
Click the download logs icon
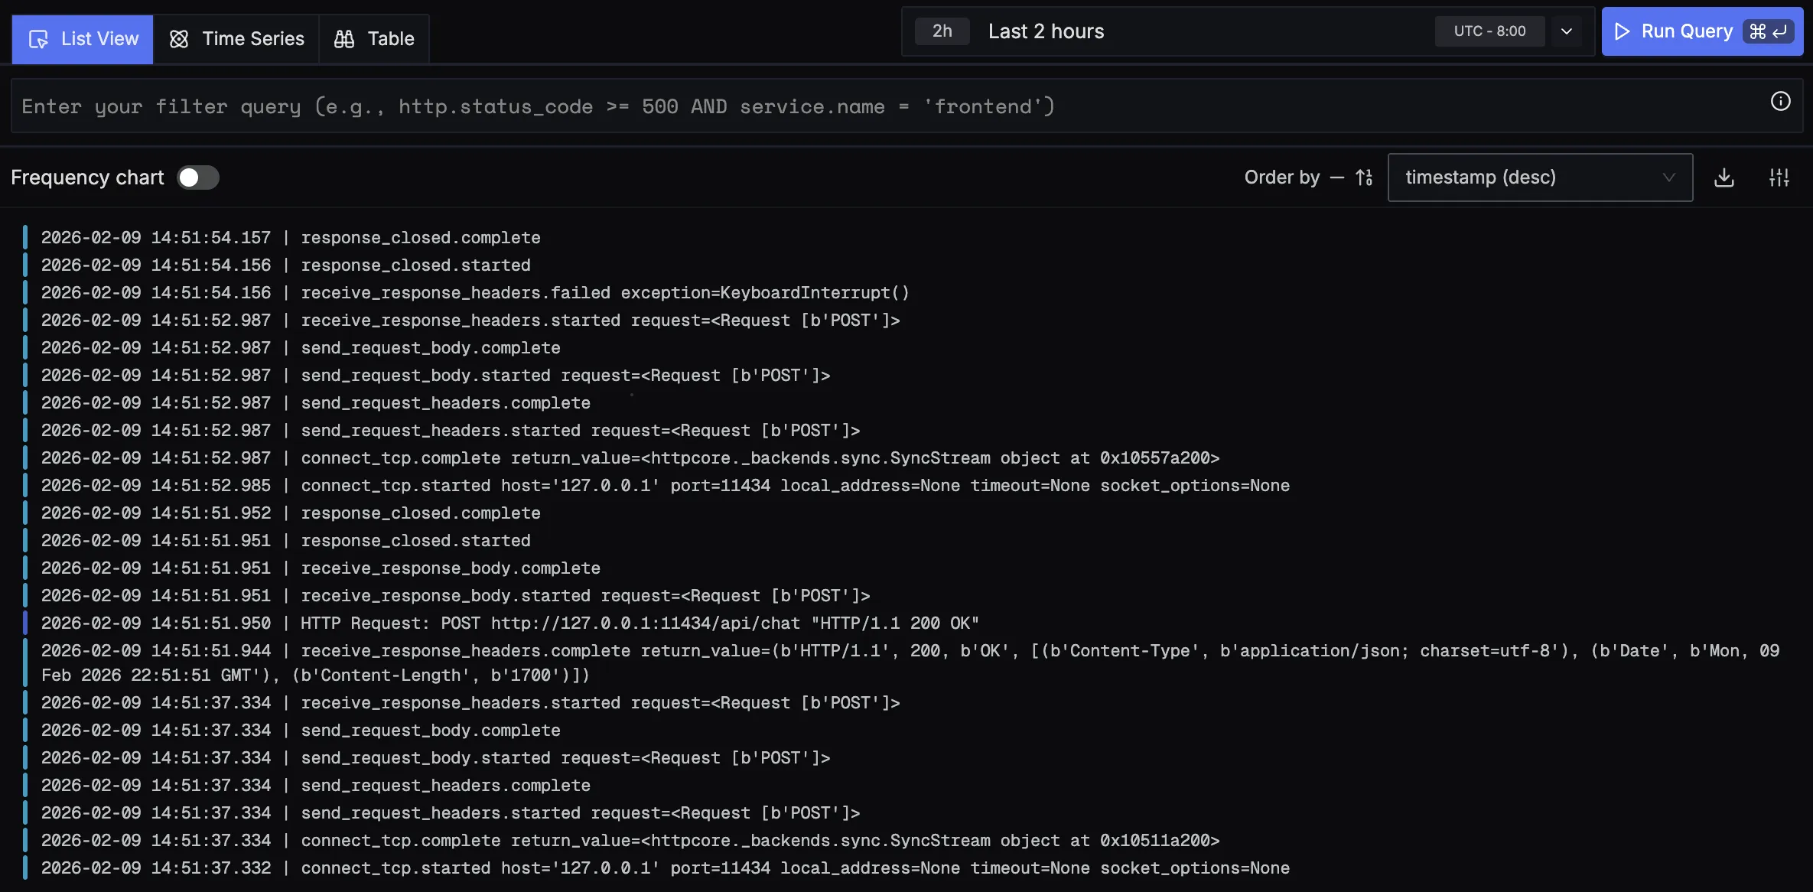pos(1724,177)
